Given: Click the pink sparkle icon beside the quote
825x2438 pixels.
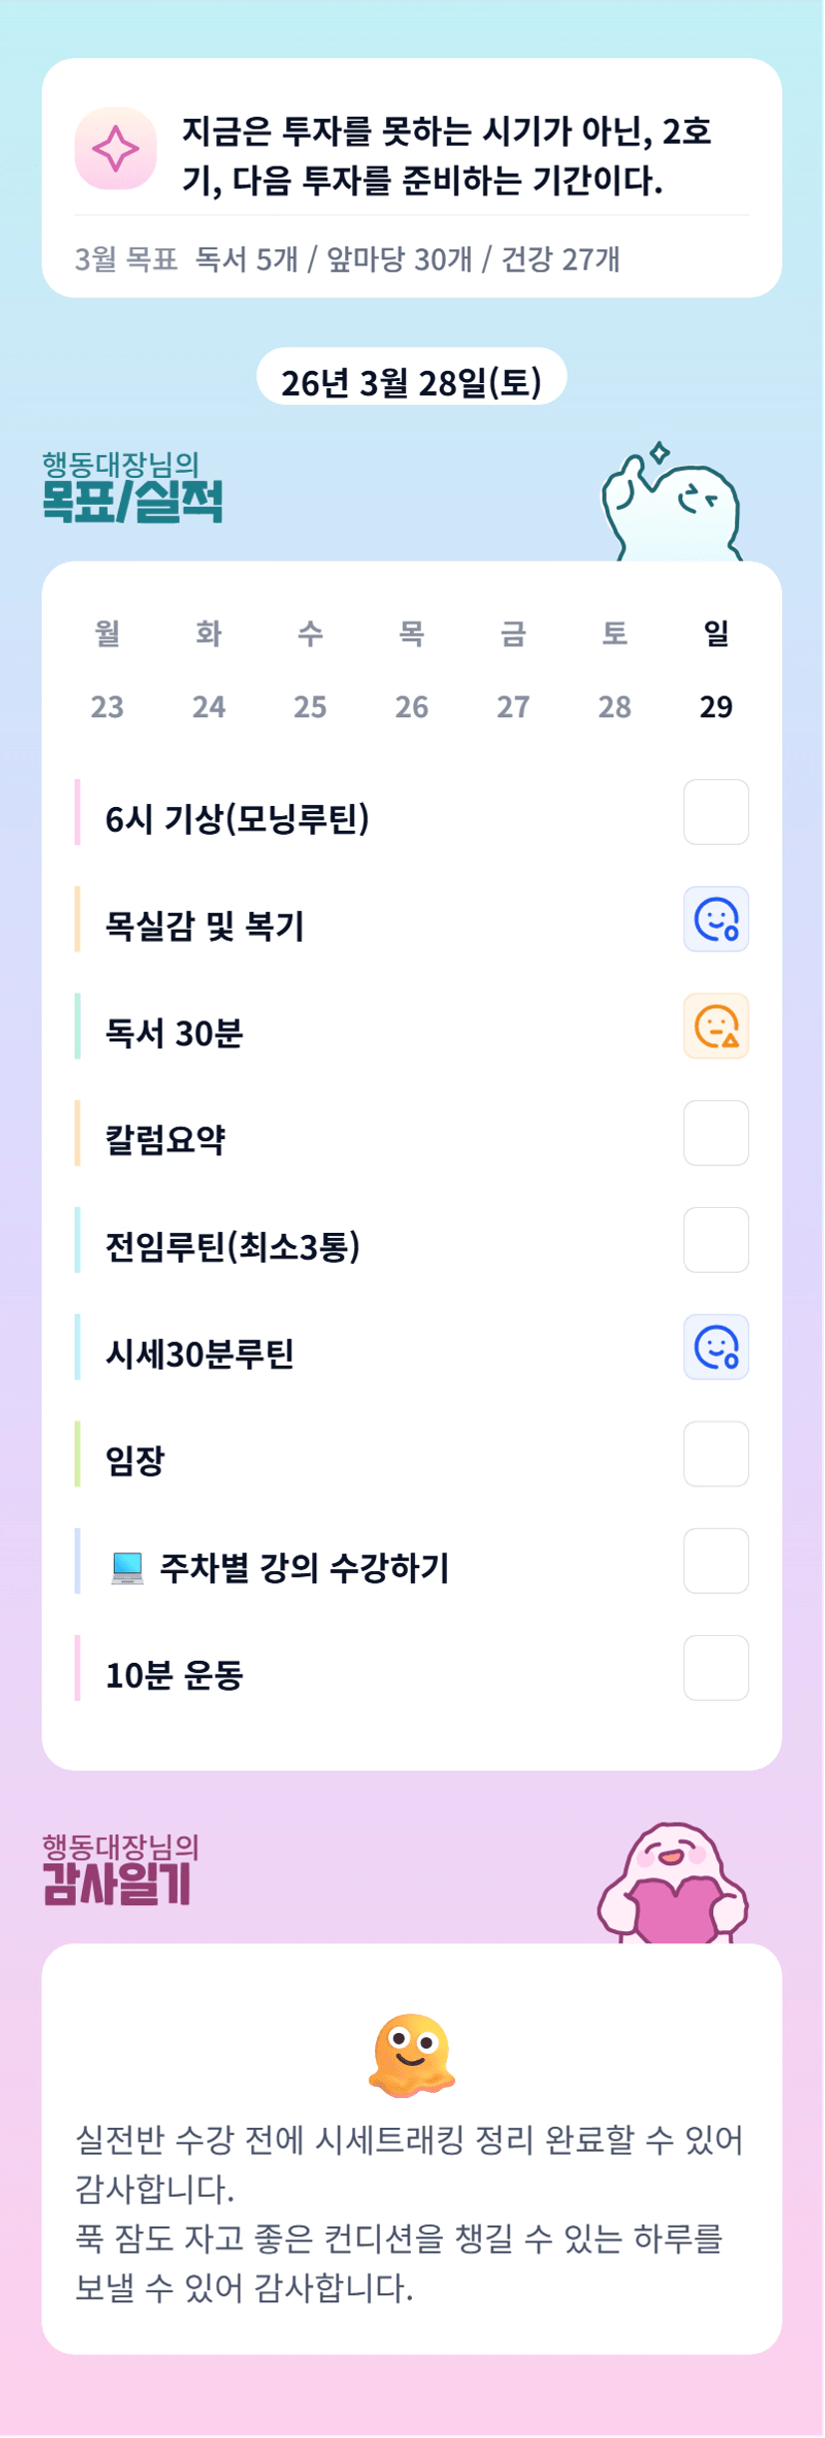Looking at the screenshot, I should [x=116, y=149].
